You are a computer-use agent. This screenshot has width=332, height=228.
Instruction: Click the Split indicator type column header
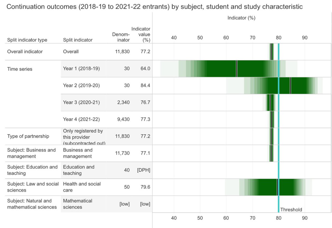27,40
